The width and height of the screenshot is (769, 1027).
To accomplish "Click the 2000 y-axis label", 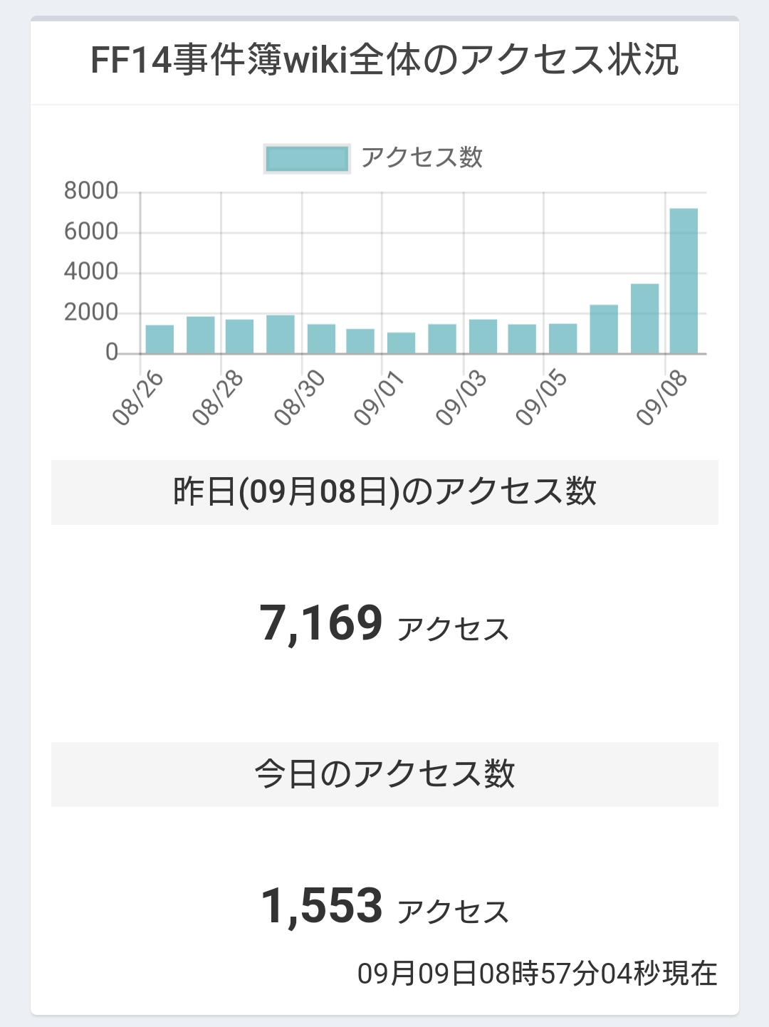I will tap(91, 312).
